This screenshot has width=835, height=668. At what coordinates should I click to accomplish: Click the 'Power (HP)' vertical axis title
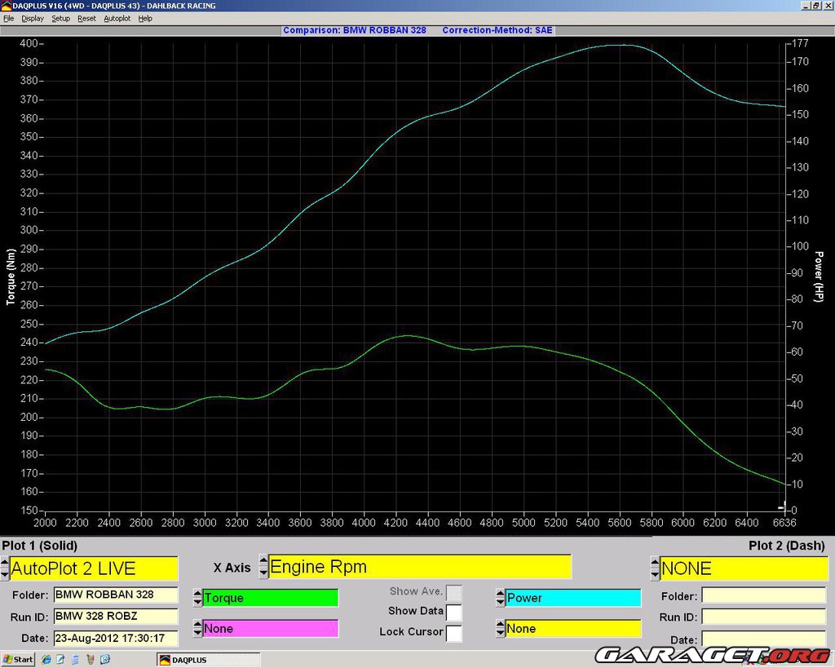[819, 277]
